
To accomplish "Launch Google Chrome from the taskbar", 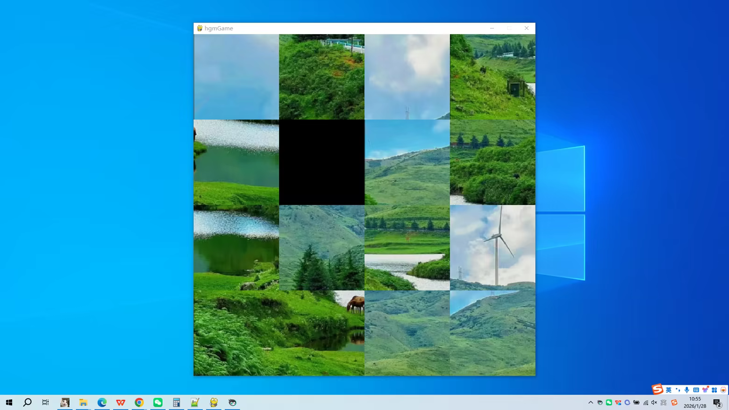I will click(139, 402).
